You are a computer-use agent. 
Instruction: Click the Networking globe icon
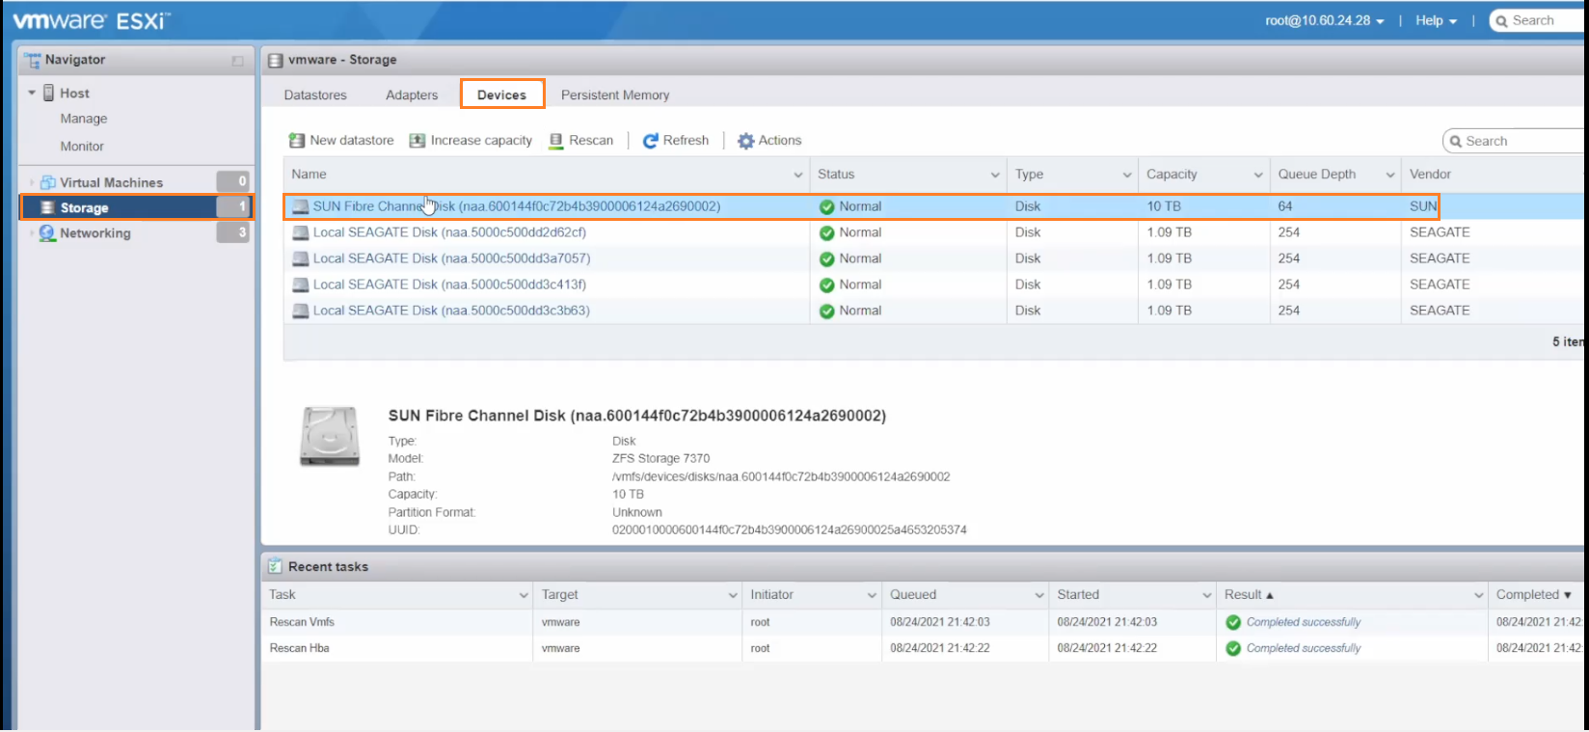(47, 232)
